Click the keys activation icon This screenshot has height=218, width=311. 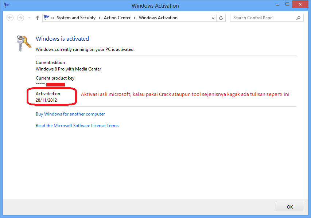[x=24, y=43]
